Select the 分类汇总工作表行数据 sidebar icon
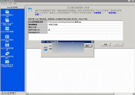Image resolution: width=135 pixels, height=95 pixels. click(x=7, y=37)
